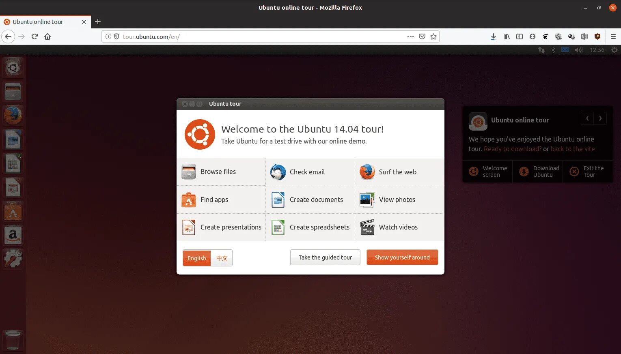Open LibreOffice Calc in the dock
Screen dimensions: 621x354
[13, 163]
